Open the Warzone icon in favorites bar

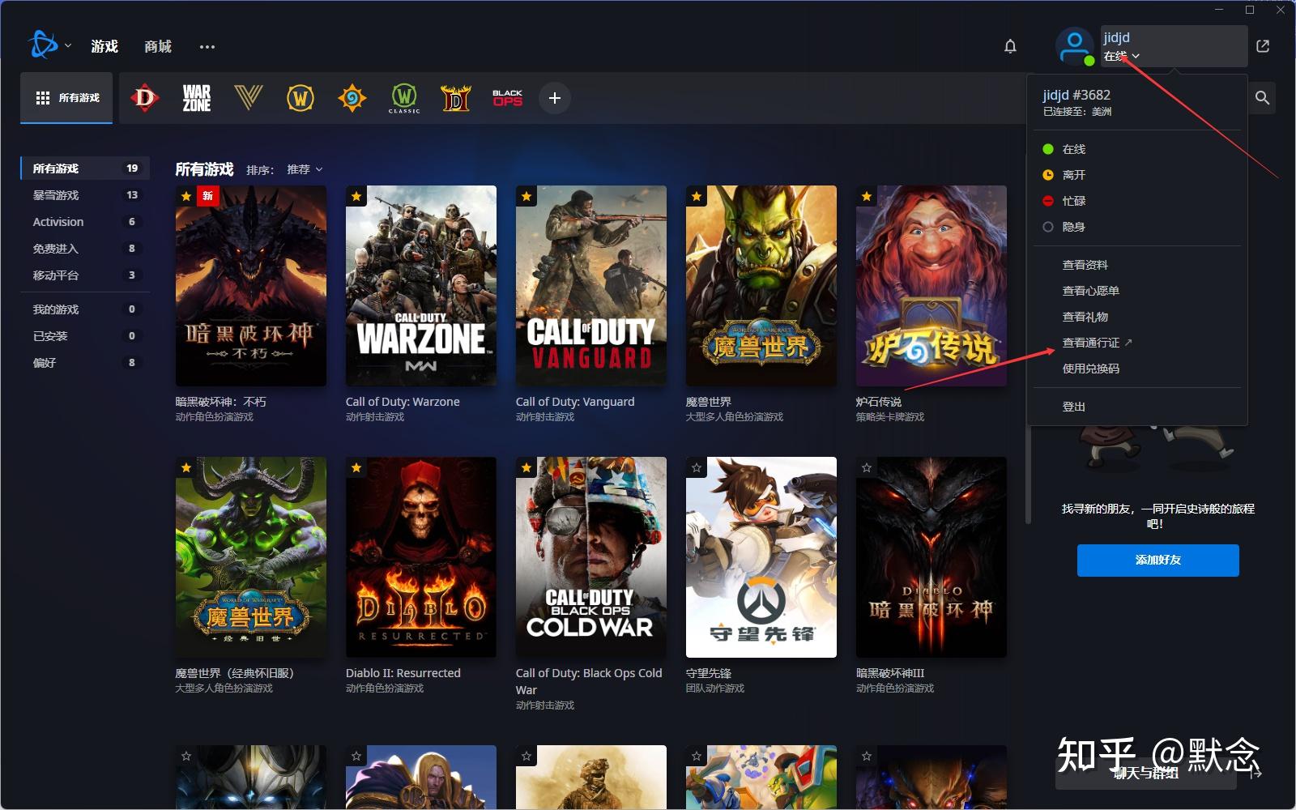click(x=197, y=98)
